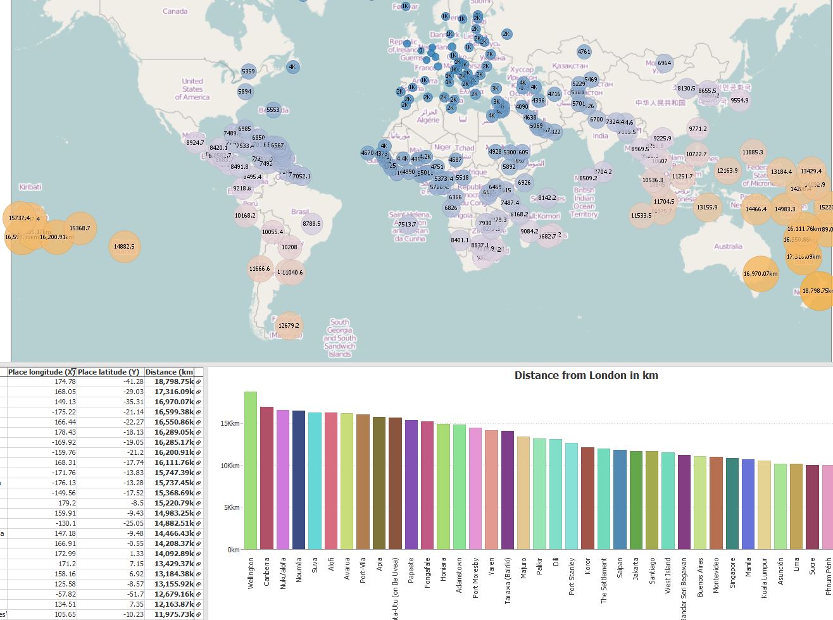
Task: Click link icon in the 16,285.17k table row
Action: pyautogui.click(x=198, y=443)
